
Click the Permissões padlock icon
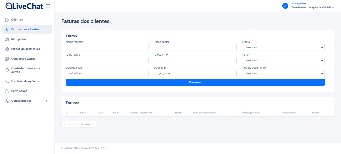coord(7,91)
